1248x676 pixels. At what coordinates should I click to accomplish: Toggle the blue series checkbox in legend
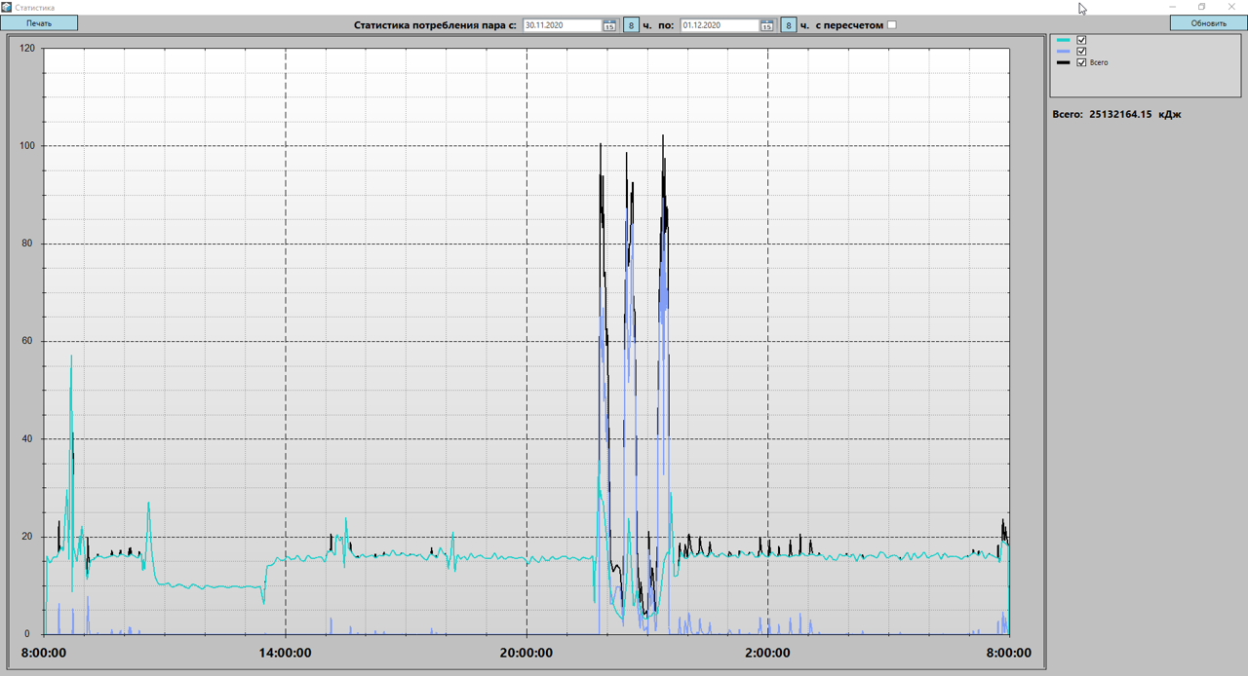(x=1081, y=52)
